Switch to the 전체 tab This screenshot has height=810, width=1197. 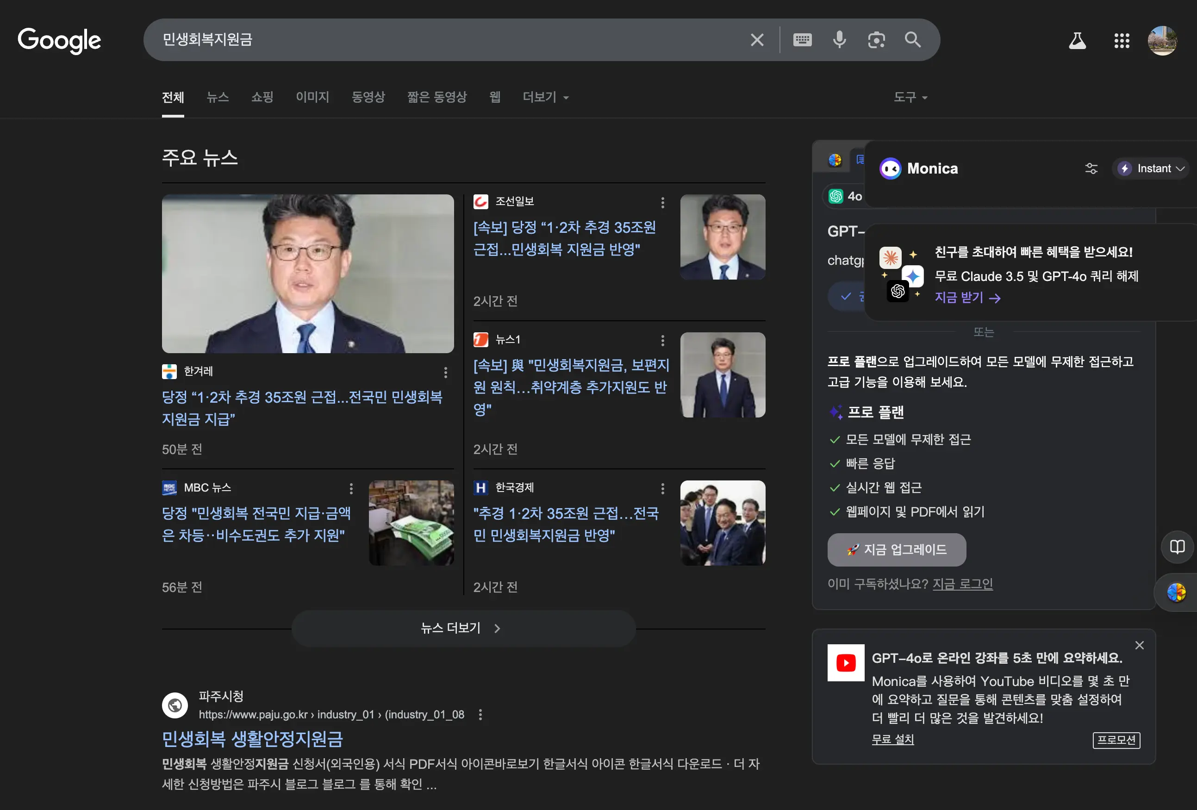click(173, 97)
